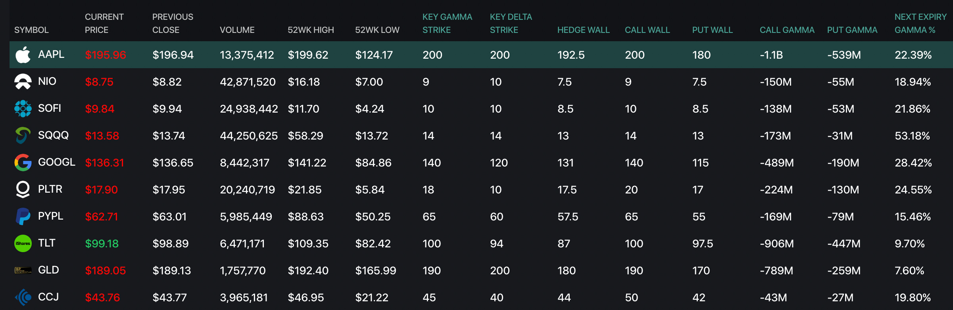This screenshot has width=953, height=310.
Task: Click the PayPal logo icon
Action: click(23, 216)
